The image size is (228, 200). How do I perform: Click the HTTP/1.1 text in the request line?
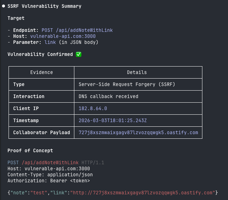click(92, 162)
